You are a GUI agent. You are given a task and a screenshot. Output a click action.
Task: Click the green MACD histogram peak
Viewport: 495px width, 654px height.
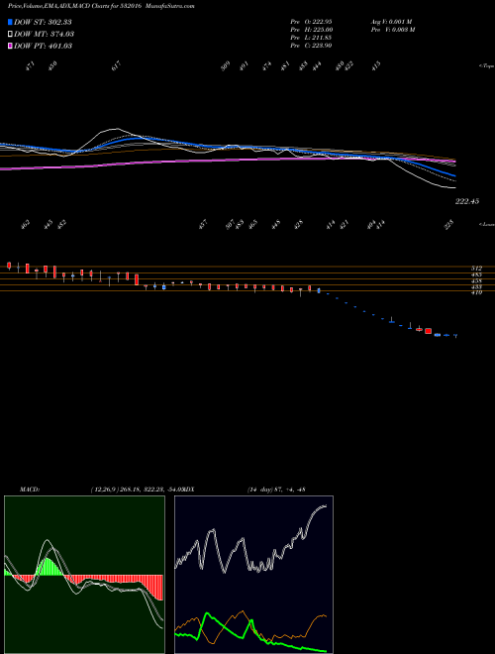pos(48,567)
